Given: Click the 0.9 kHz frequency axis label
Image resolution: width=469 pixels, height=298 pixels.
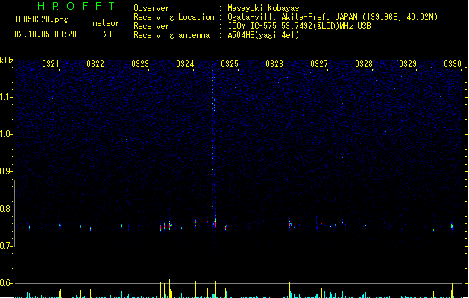Looking at the screenshot, I should click(x=6, y=171).
